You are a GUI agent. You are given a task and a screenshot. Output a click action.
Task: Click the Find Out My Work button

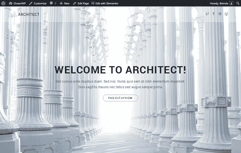click(x=120, y=98)
